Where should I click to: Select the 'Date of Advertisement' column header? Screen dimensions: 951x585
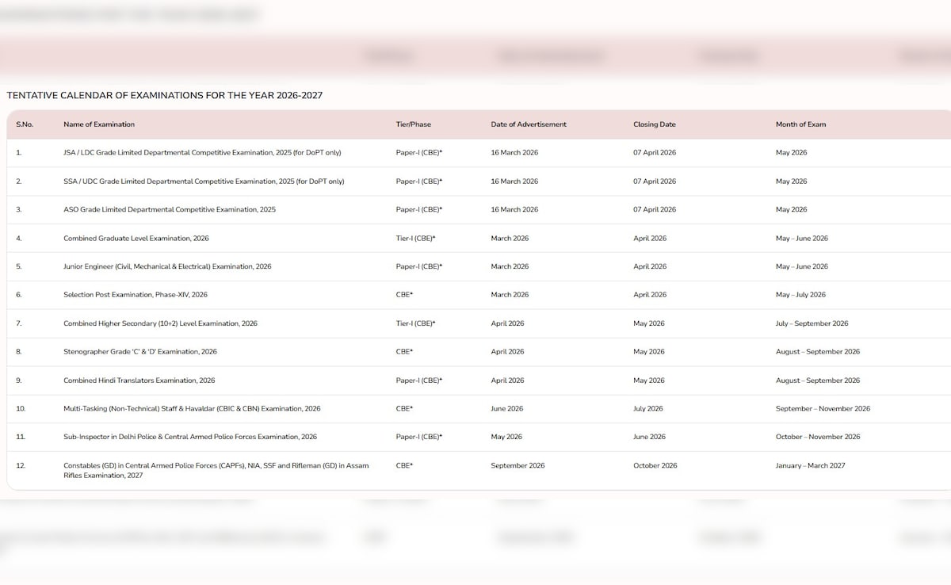(528, 124)
